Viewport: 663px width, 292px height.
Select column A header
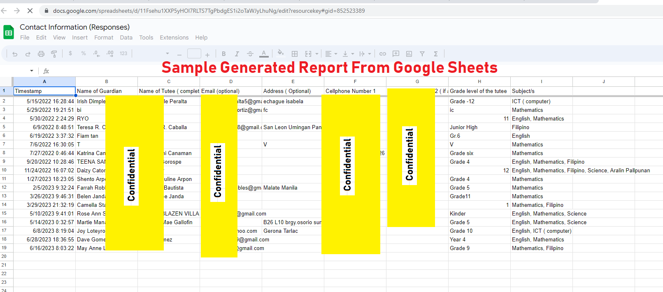[x=44, y=81]
